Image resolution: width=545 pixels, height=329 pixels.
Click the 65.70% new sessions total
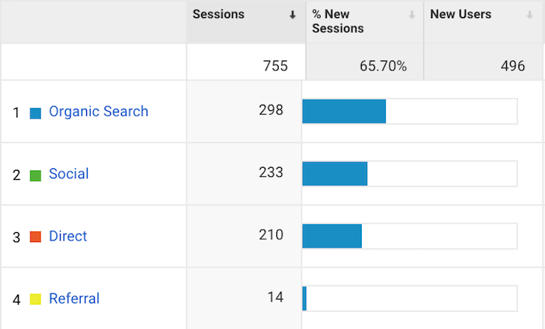(383, 66)
